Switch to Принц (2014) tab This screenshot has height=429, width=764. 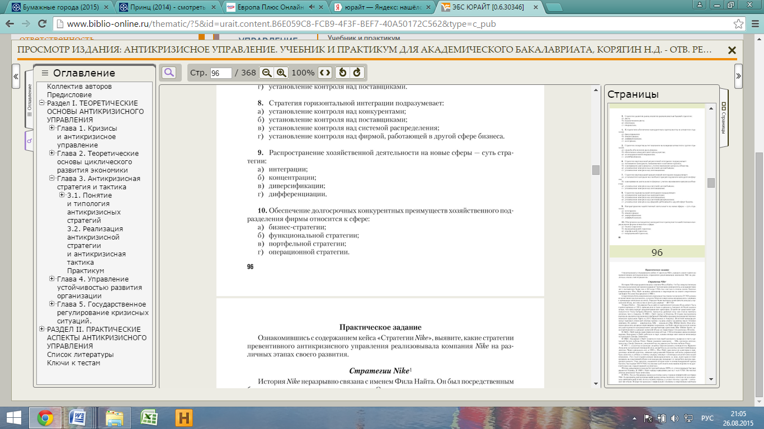[x=168, y=8]
